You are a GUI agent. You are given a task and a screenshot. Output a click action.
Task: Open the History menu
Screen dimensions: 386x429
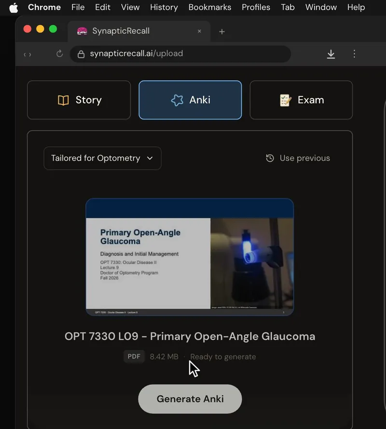pos(164,7)
